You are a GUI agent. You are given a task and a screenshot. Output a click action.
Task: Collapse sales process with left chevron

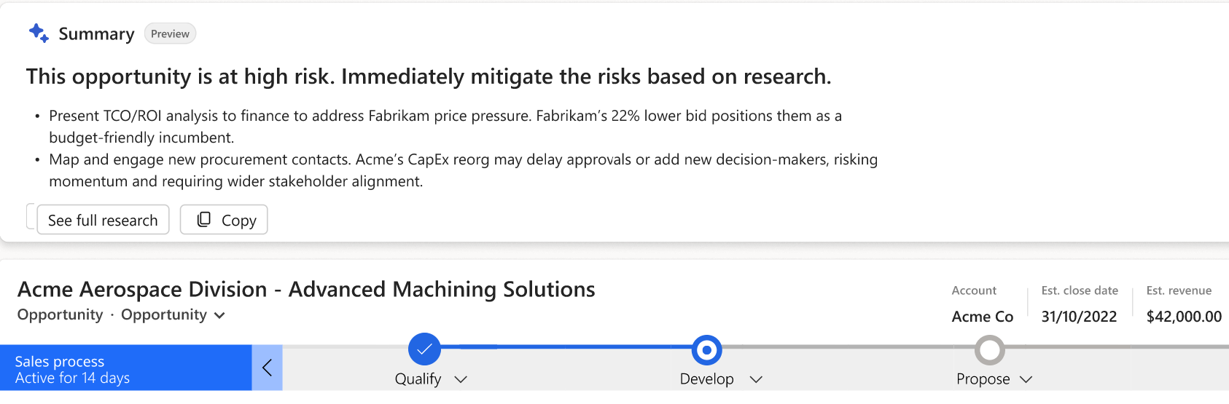pyautogui.click(x=268, y=368)
